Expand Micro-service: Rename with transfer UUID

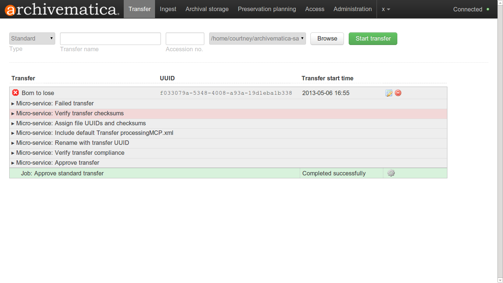click(x=72, y=143)
